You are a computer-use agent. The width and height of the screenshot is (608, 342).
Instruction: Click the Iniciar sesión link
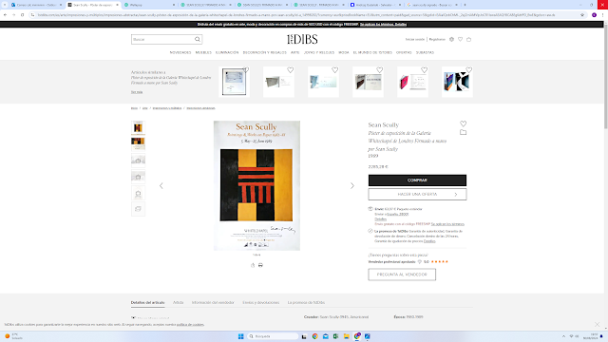coord(415,39)
